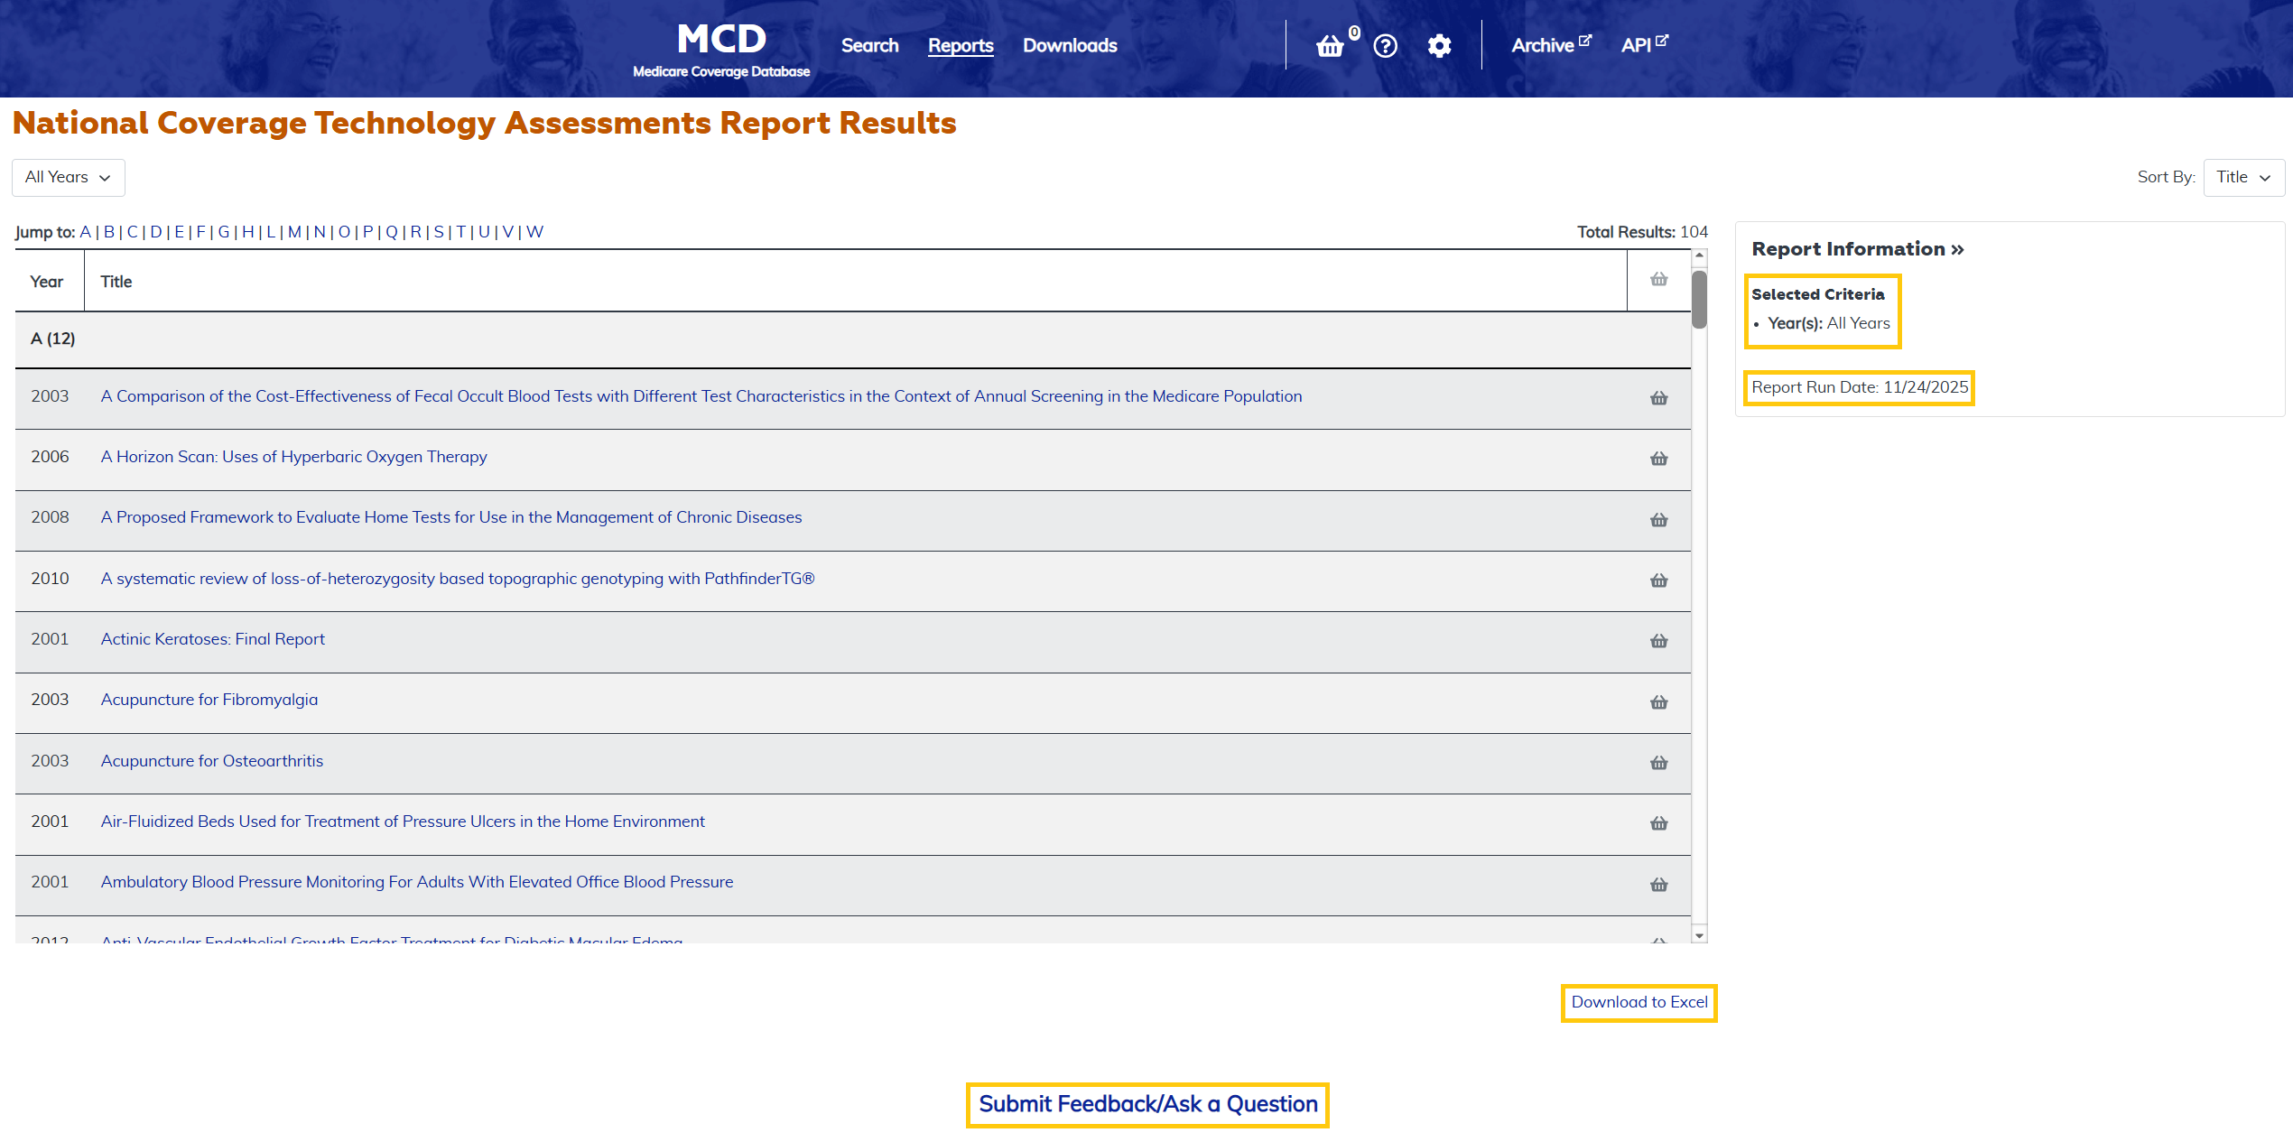Image resolution: width=2293 pixels, height=1142 pixels.
Task: Open the settings gear icon
Action: pyautogui.click(x=1439, y=45)
